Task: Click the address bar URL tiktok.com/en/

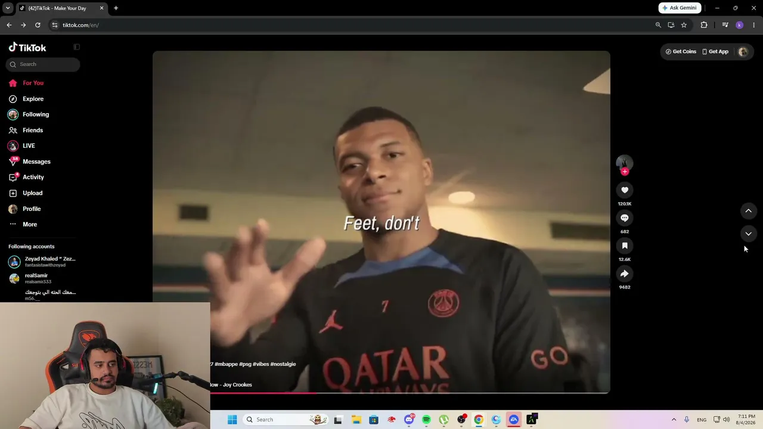Action: point(80,25)
